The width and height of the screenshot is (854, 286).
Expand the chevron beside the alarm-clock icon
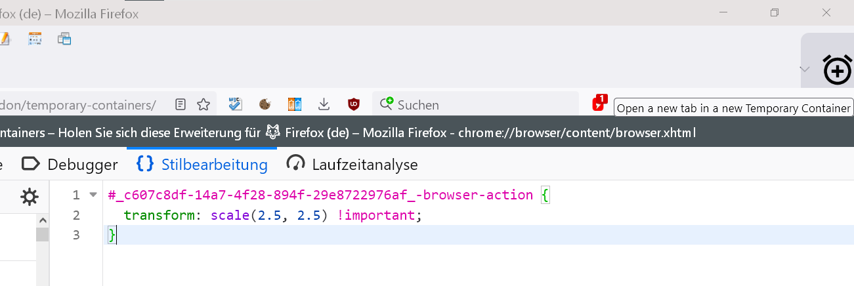coord(805,69)
